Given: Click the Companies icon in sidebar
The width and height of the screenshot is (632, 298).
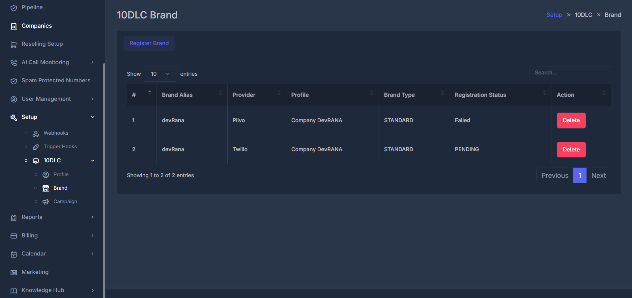Looking at the screenshot, I should click(14, 26).
